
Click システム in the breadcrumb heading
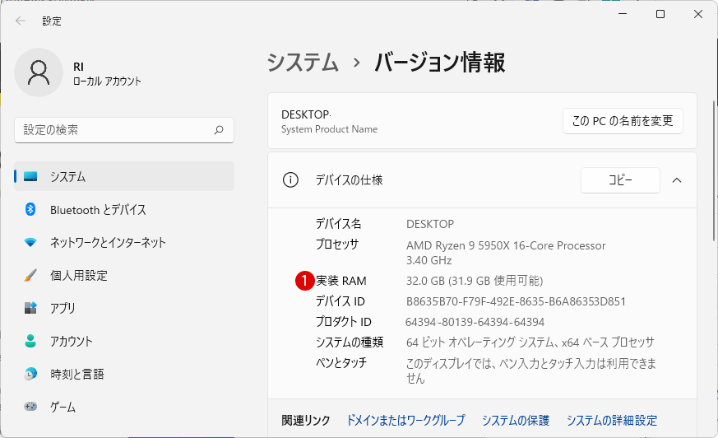tap(303, 63)
